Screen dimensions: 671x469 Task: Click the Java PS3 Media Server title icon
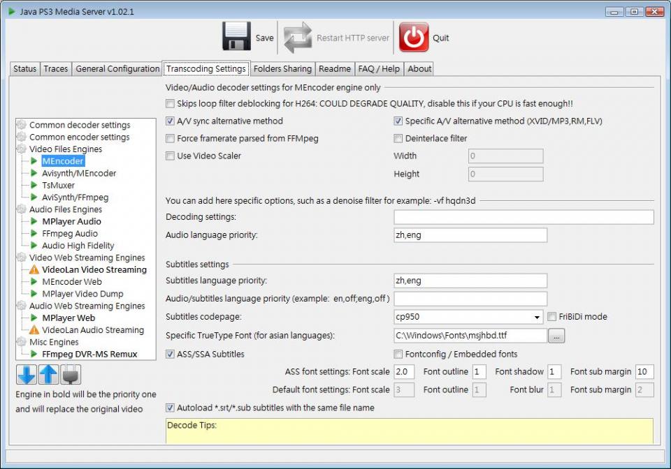click(12, 12)
